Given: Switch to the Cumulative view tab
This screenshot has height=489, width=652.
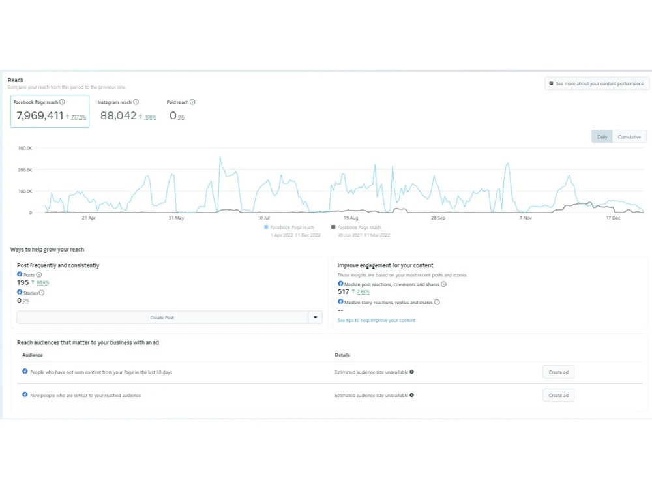Looking at the screenshot, I should tap(629, 136).
